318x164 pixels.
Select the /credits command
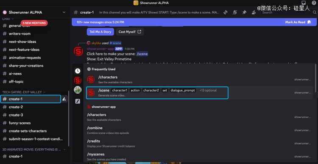point(199,143)
